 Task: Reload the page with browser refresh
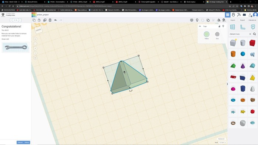(x=10, y=6)
